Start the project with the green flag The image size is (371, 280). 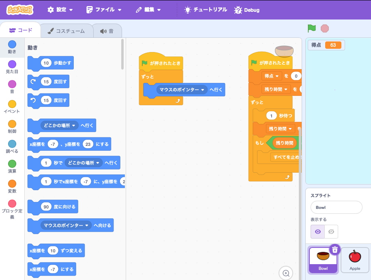tap(311, 28)
